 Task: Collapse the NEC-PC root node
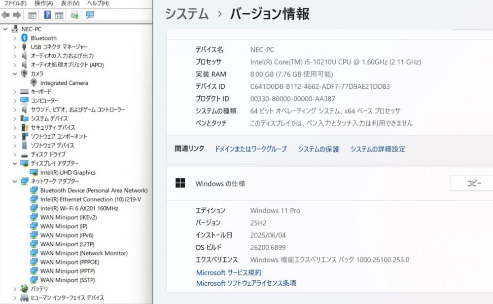[x=5, y=29]
